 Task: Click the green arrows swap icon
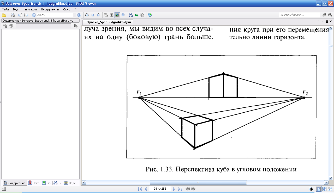click(x=136, y=15)
